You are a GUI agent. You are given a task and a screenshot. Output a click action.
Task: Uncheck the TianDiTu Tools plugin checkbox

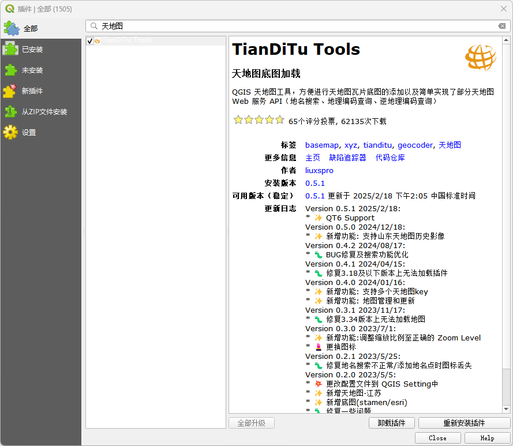point(90,40)
